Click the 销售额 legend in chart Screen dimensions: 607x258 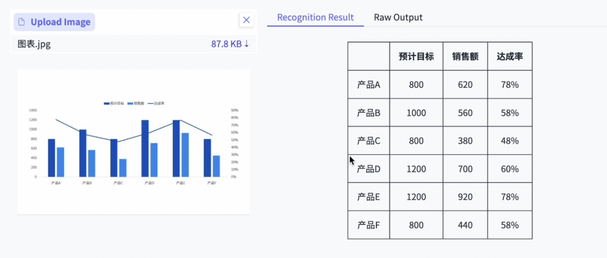[136, 103]
